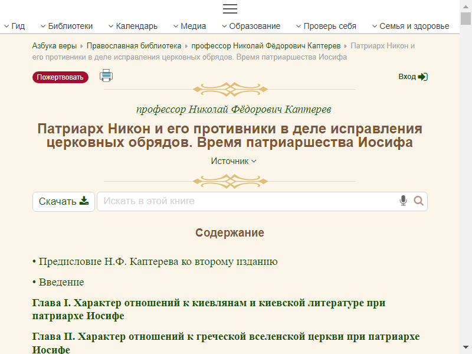Click the printer icon
472x354 pixels.
click(x=106, y=76)
